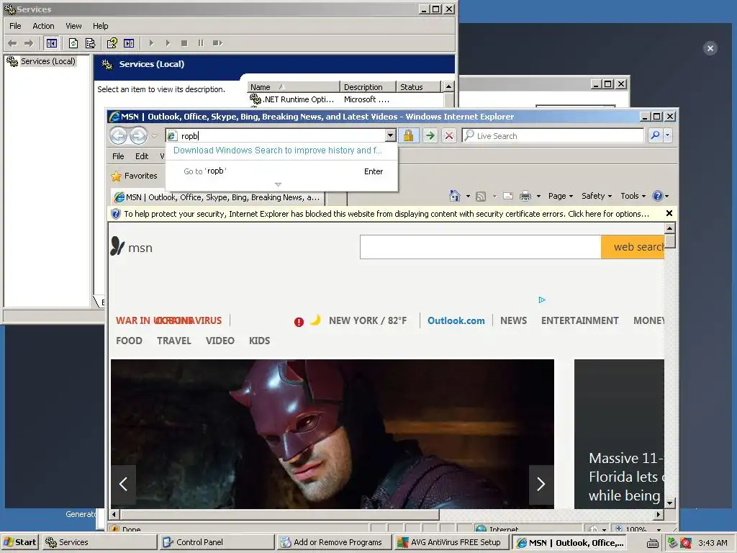
Task: Open IE Edit menu
Action: [142, 156]
